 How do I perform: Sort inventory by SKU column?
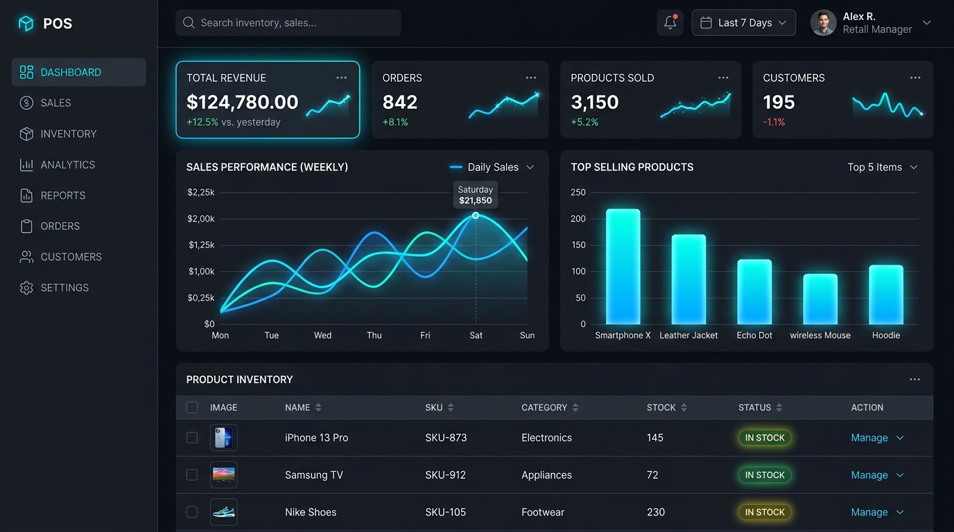point(451,407)
